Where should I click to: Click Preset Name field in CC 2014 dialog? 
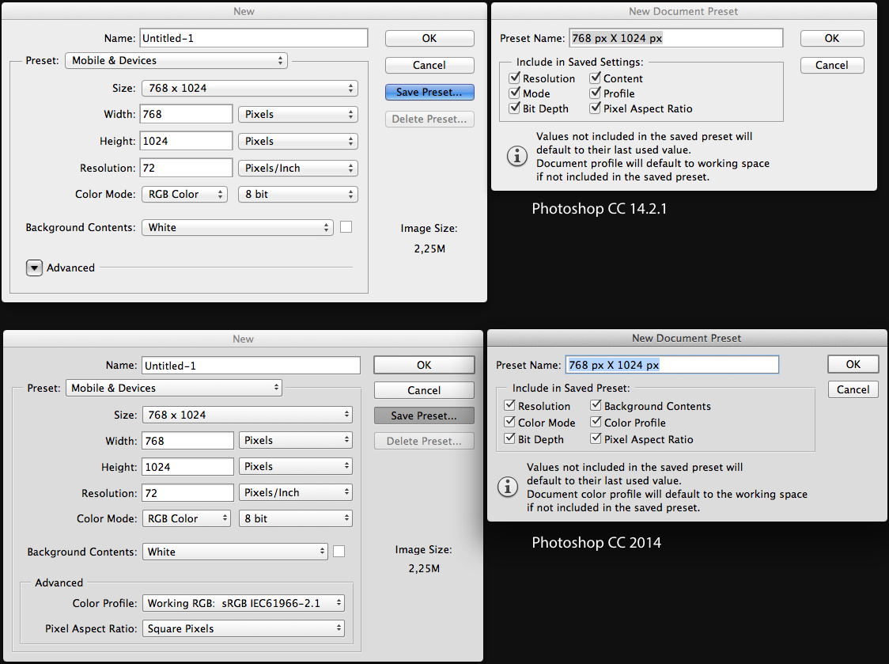(x=672, y=364)
